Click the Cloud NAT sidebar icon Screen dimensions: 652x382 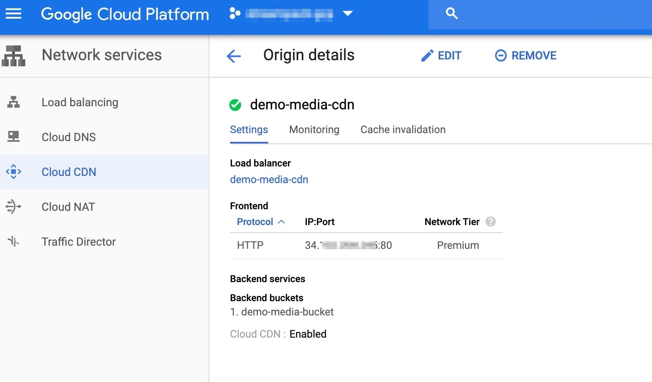click(x=13, y=206)
